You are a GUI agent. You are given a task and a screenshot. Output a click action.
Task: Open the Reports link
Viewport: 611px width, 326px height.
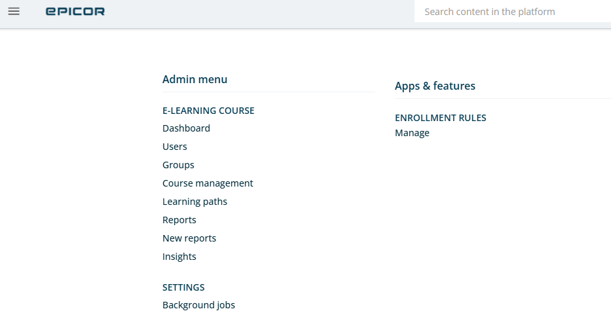tap(179, 220)
